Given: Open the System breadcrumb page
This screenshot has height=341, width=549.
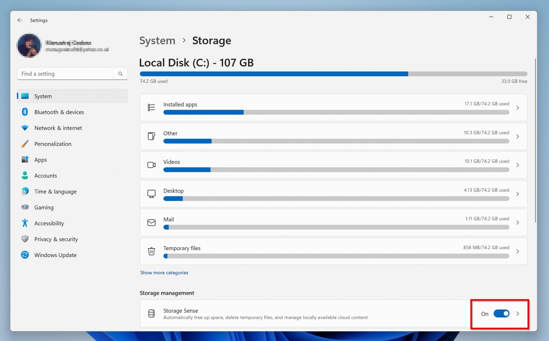Looking at the screenshot, I should point(157,40).
